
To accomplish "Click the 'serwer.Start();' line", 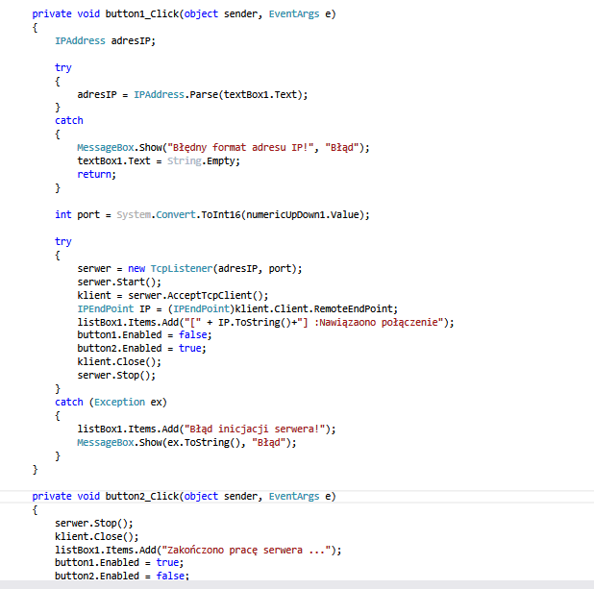I will point(119,282).
